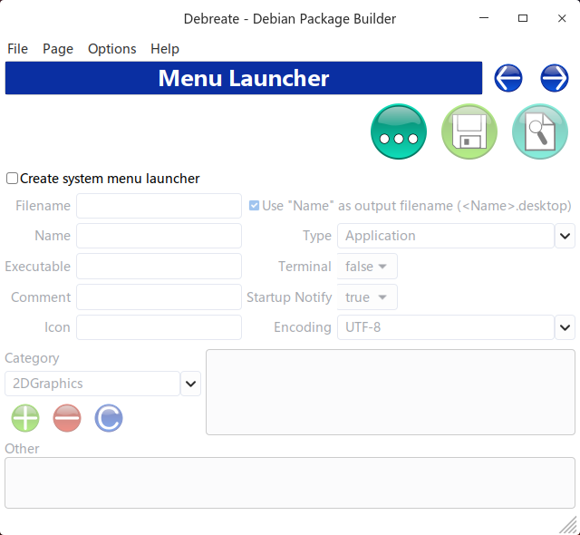Click the Name input field

[159, 236]
